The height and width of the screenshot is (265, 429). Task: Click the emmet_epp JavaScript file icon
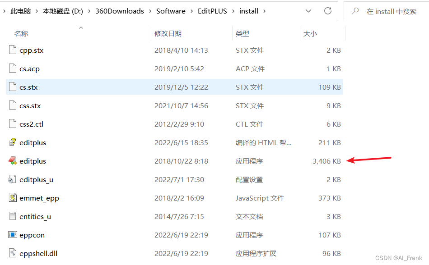pos(13,197)
